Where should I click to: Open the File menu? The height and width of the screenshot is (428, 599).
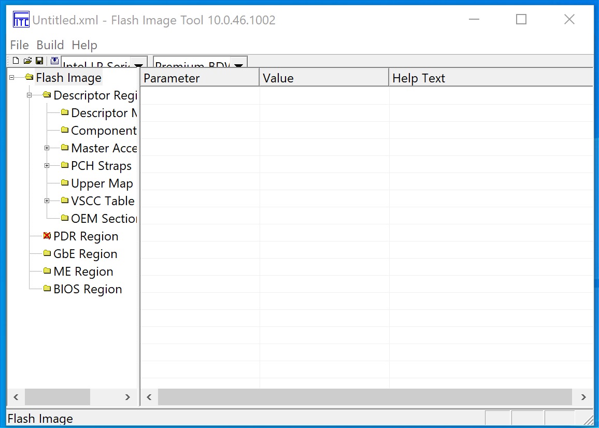click(x=20, y=45)
